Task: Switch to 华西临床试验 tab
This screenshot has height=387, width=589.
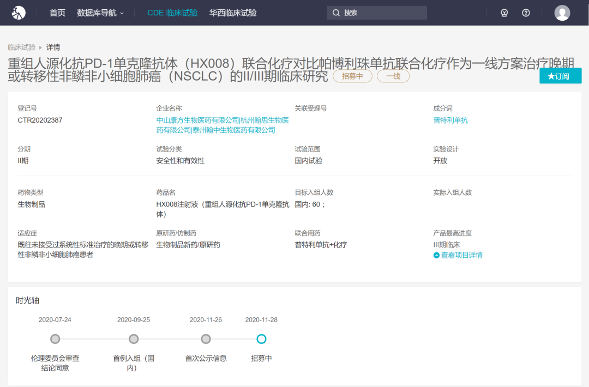Action: (x=233, y=13)
